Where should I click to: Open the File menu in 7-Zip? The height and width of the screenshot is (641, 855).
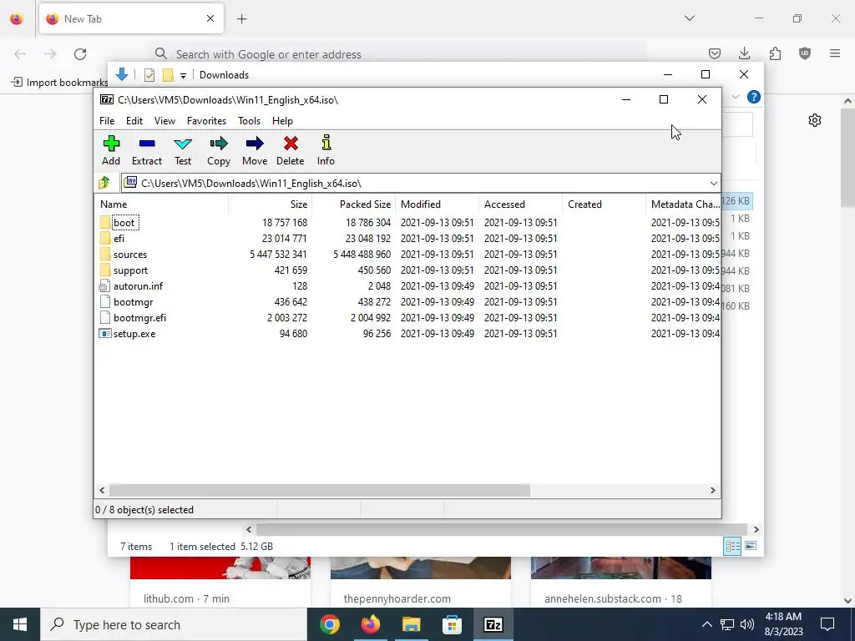point(107,121)
